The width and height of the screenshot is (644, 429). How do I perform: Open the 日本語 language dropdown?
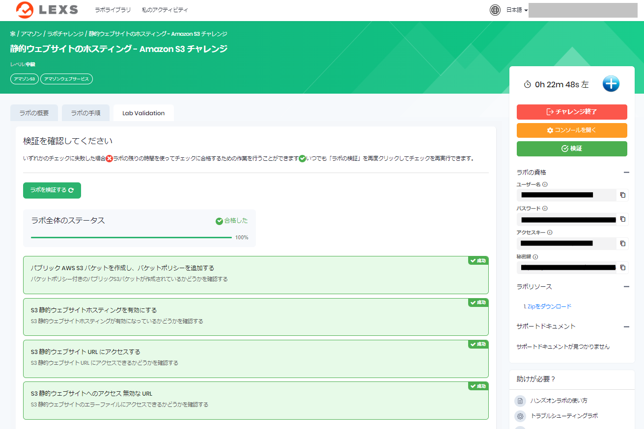pos(517,10)
